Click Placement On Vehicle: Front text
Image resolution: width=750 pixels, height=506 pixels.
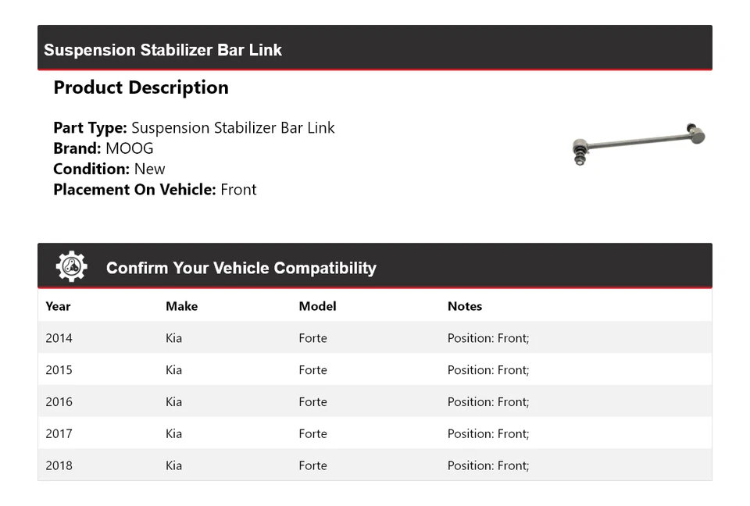tap(155, 190)
